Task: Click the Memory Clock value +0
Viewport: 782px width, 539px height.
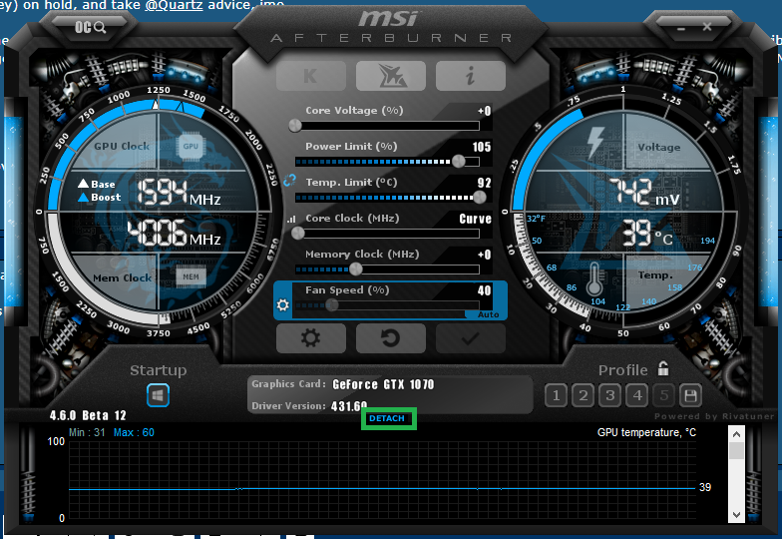Action: tap(485, 255)
